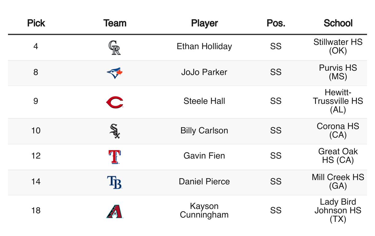
Task: Click the Chicago White Sox logo
Action: [115, 131]
